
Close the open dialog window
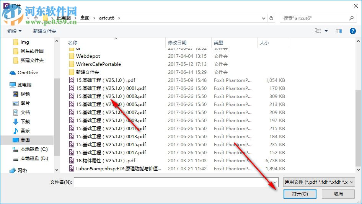(356, 6)
